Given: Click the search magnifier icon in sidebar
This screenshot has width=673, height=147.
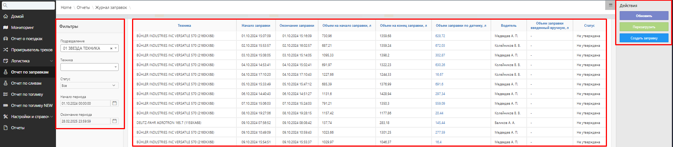Looking at the screenshot, I should coord(5,5).
